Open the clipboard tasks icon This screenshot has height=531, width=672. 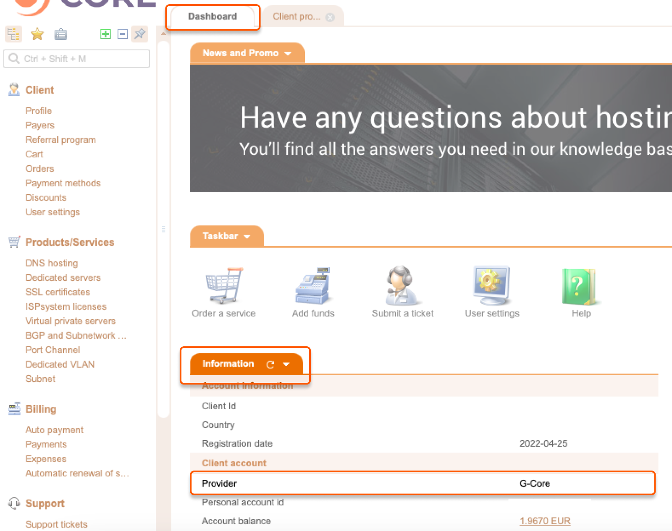[61, 34]
